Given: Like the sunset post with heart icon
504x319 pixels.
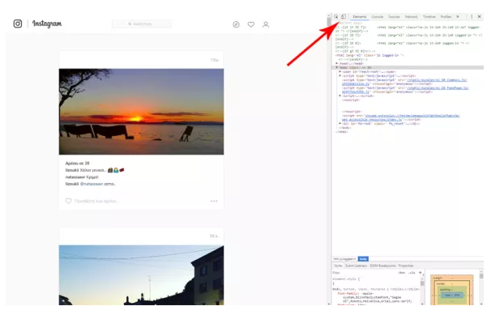Looking at the screenshot, I should coord(68,201).
